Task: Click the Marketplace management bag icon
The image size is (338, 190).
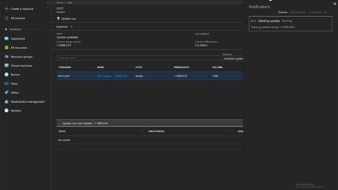Action: 6,101
